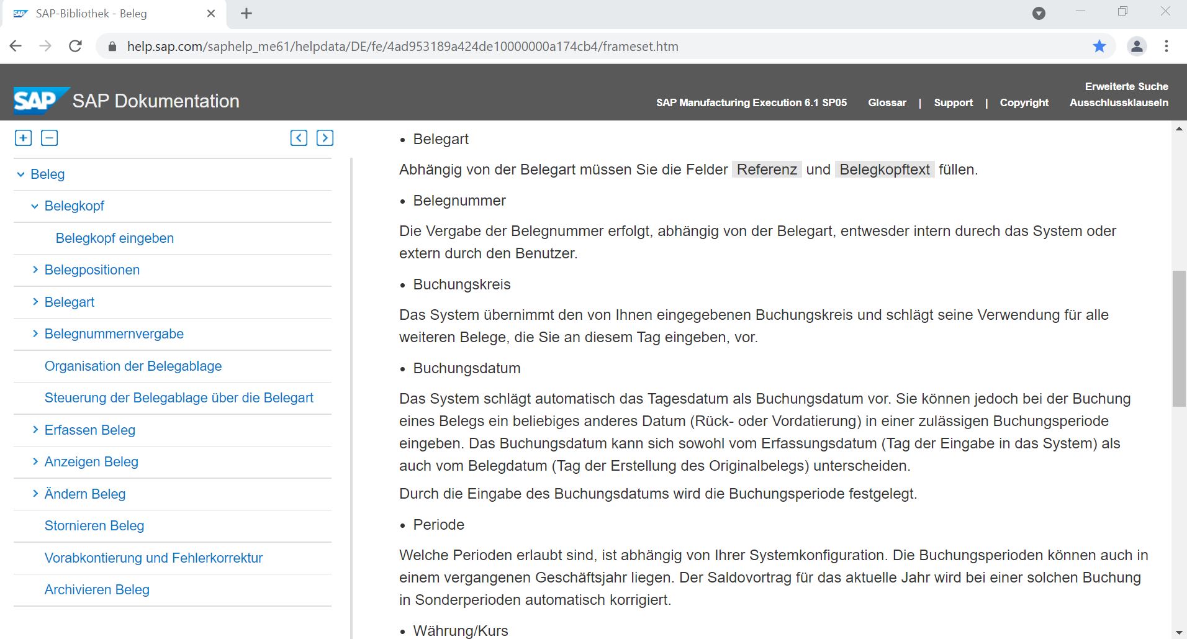Go back in browser history

tap(16, 46)
